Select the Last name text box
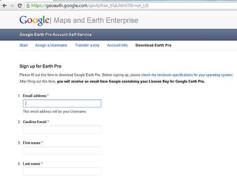 [x=62, y=171]
